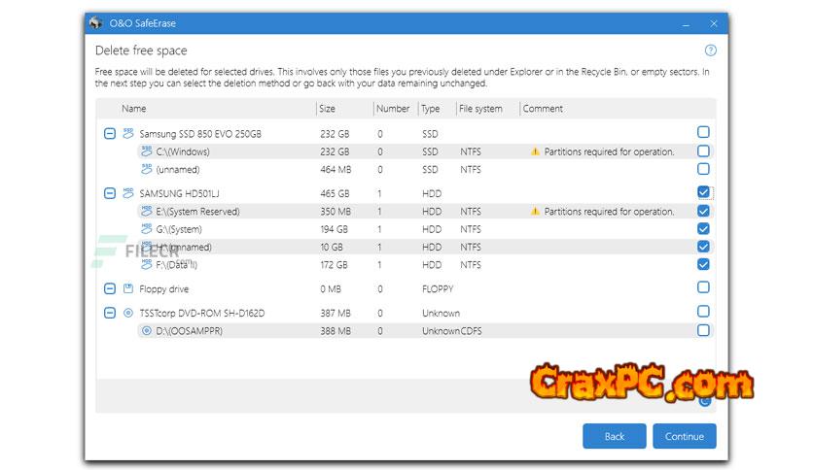Uncheck the G:\(System) partition checkbox
The image size is (813, 470).
[703, 229]
